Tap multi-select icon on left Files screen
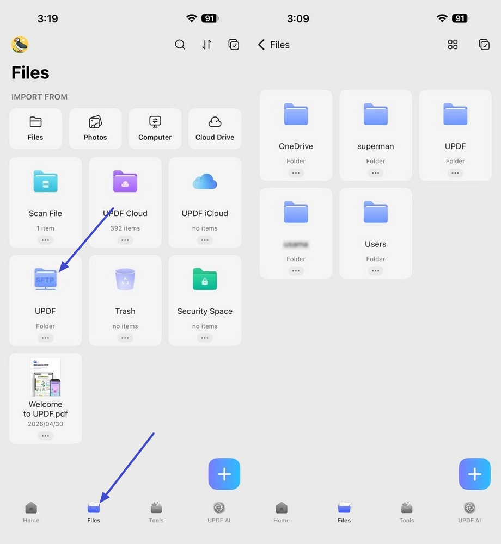501x544 pixels. click(234, 45)
